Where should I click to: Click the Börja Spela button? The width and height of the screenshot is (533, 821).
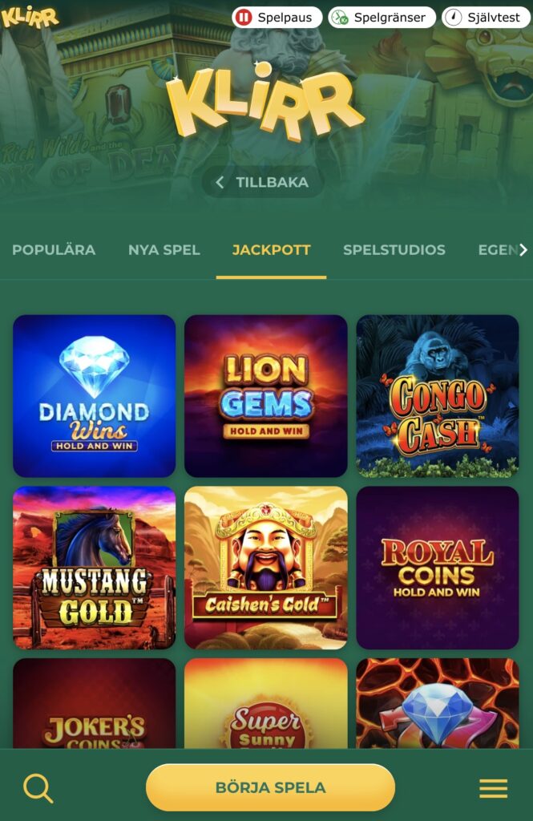[x=270, y=787]
